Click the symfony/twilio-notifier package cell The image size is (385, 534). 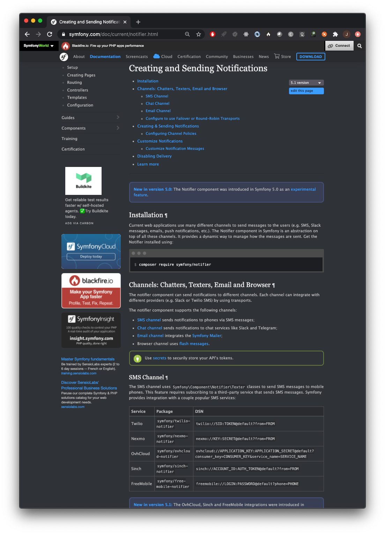174,424
